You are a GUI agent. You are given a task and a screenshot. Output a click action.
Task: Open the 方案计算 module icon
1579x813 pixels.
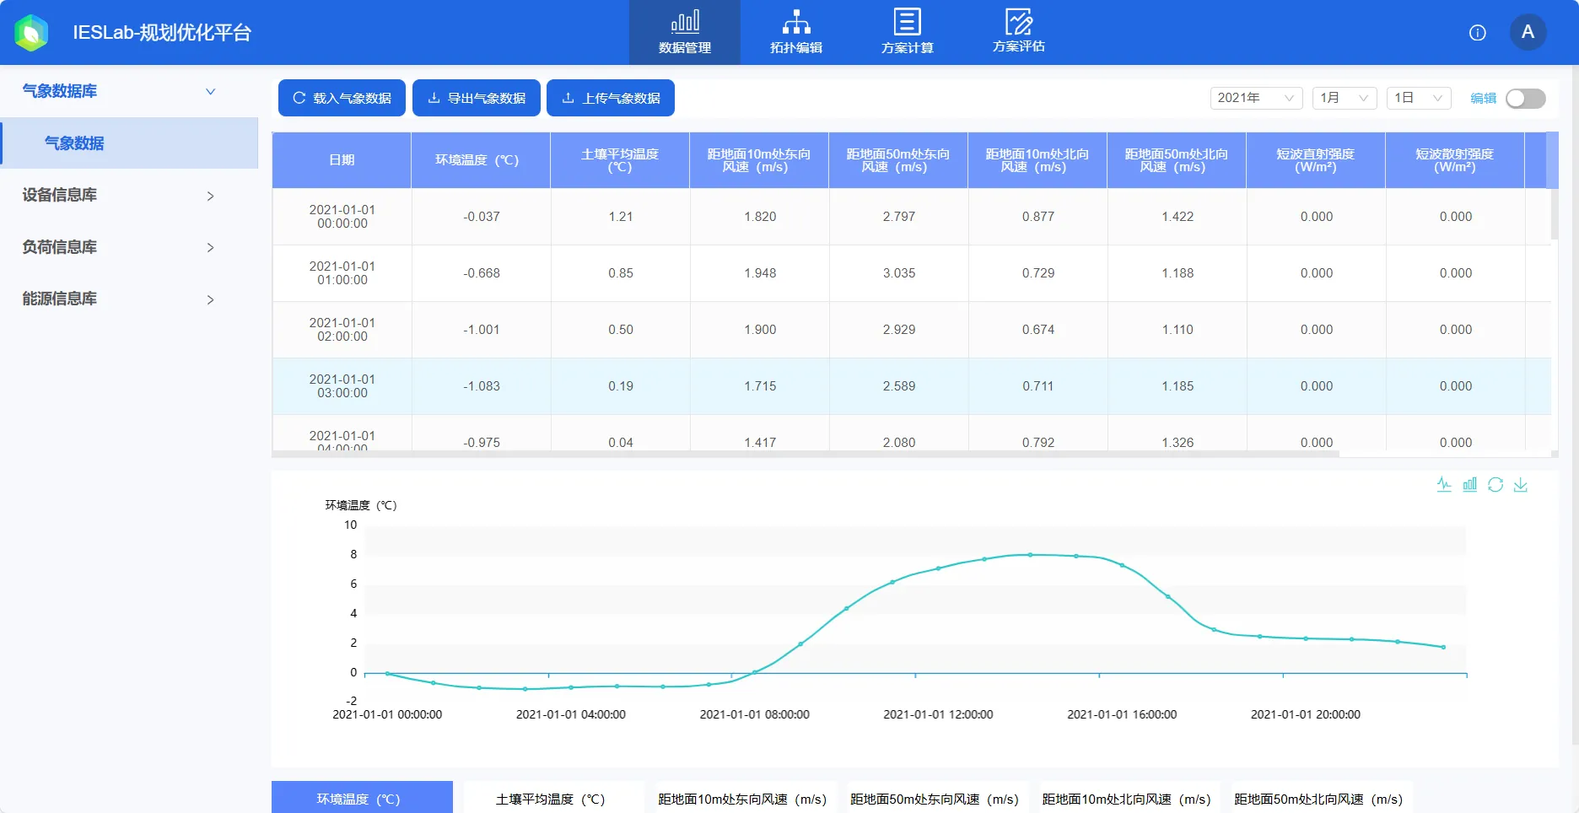tap(908, 32)
